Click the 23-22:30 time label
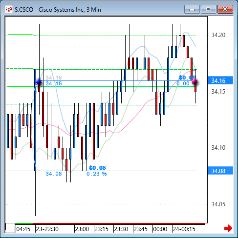This screenshot has width=238, height=238. pyautogui.click(x=47, y=229)
